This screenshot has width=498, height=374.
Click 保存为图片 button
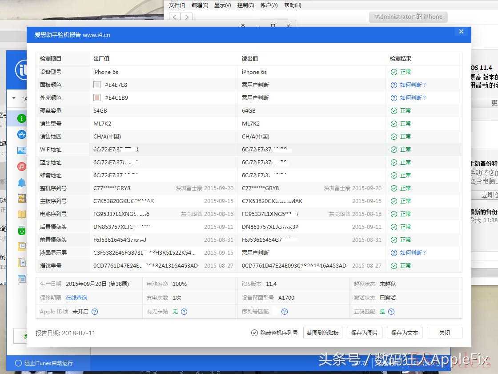pyautogui.click(x=364, y=333)
